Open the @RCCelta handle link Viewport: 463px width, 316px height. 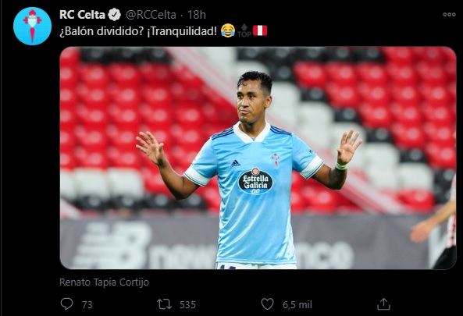click(151, 15)
